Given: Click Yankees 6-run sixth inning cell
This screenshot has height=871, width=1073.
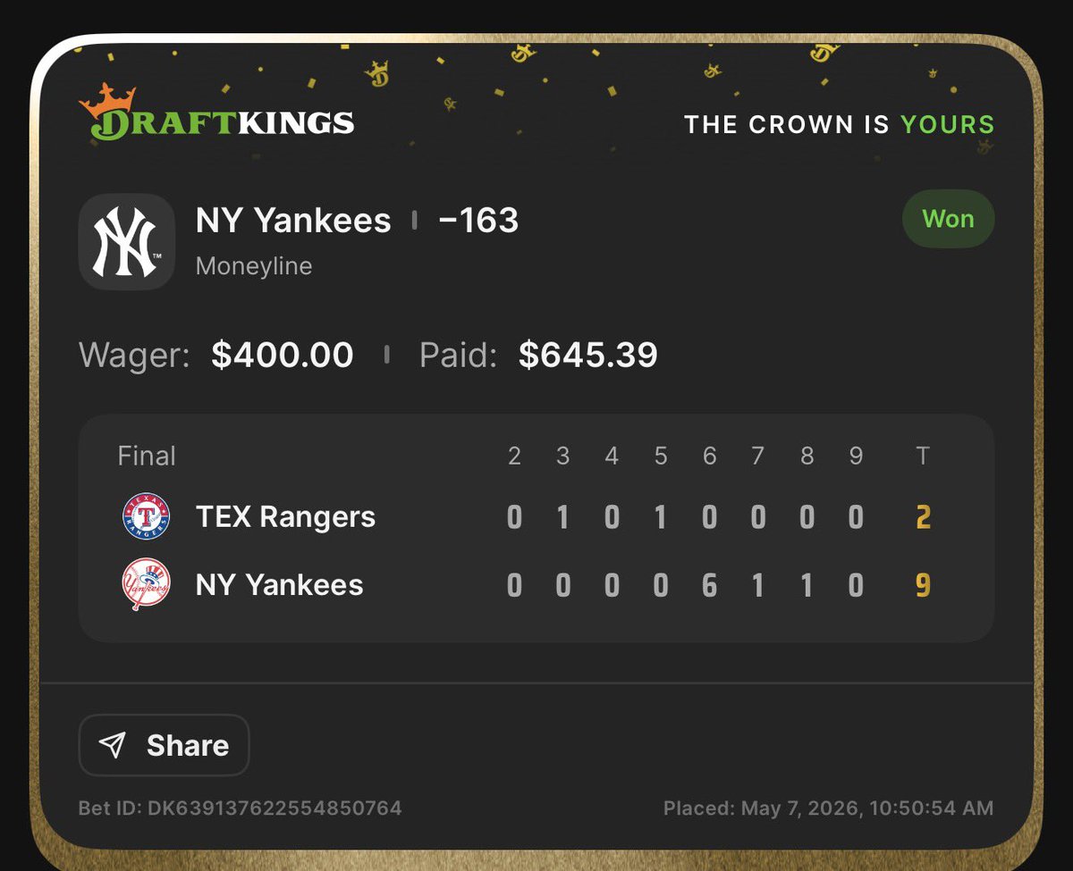Looking at the screenshot, I should pos(709,586).
